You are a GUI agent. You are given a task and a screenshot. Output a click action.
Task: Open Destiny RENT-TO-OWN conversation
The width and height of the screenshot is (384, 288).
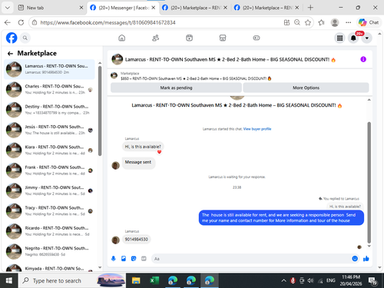click(x=49, y=110)
